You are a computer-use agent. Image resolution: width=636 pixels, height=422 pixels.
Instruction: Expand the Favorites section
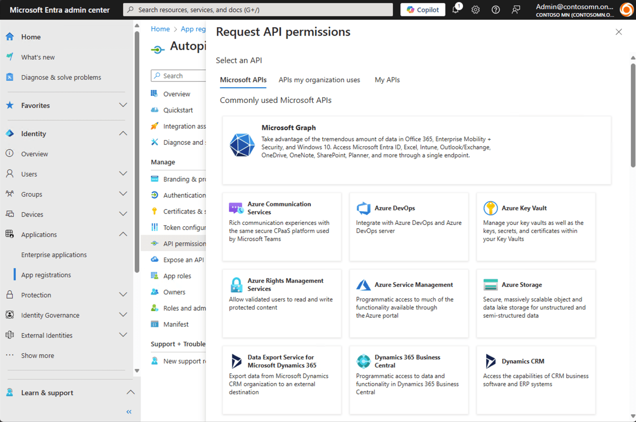coord(123,105)
